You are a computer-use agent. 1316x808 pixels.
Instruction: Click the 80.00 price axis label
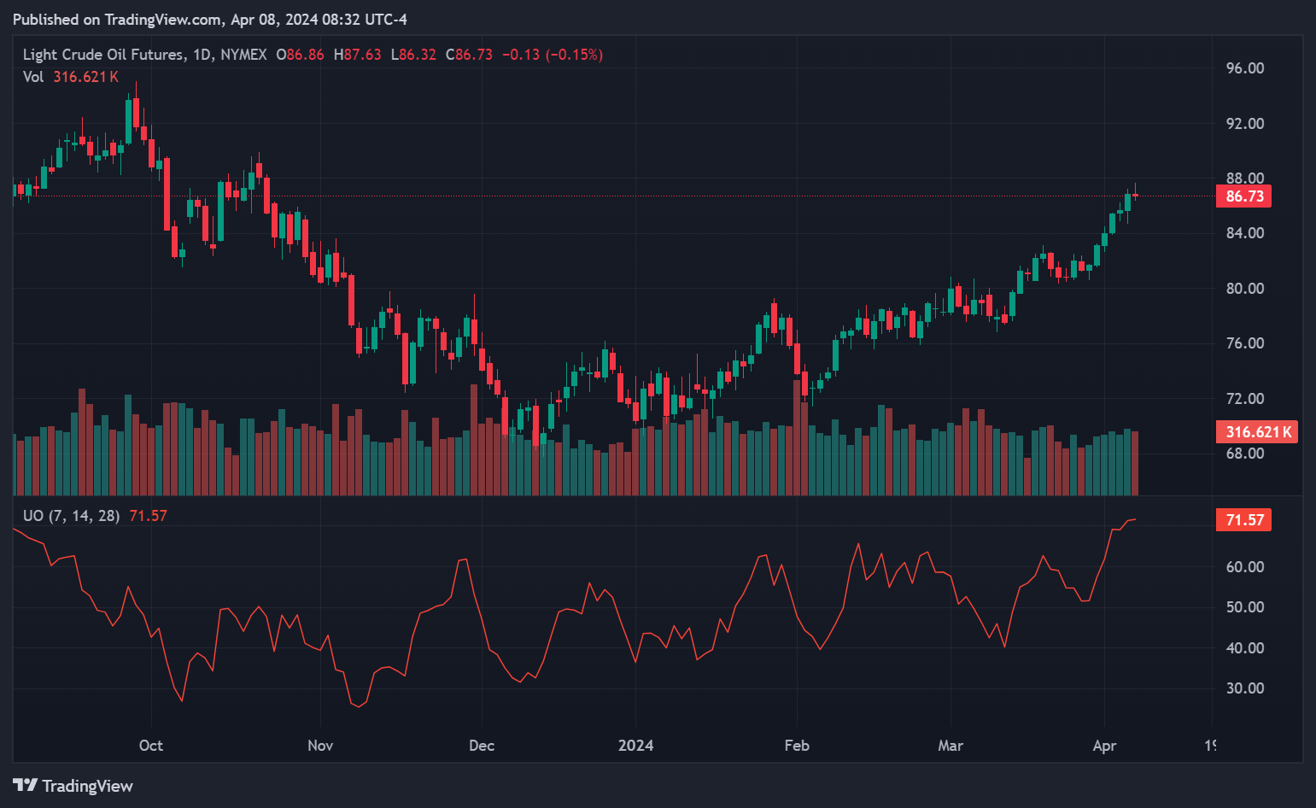tap(1245, 289)
